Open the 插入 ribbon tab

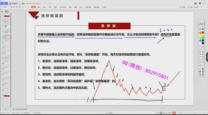[x=39, y=7]
